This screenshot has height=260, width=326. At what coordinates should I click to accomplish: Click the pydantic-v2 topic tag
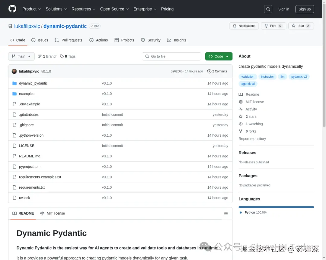coord(299,77)
